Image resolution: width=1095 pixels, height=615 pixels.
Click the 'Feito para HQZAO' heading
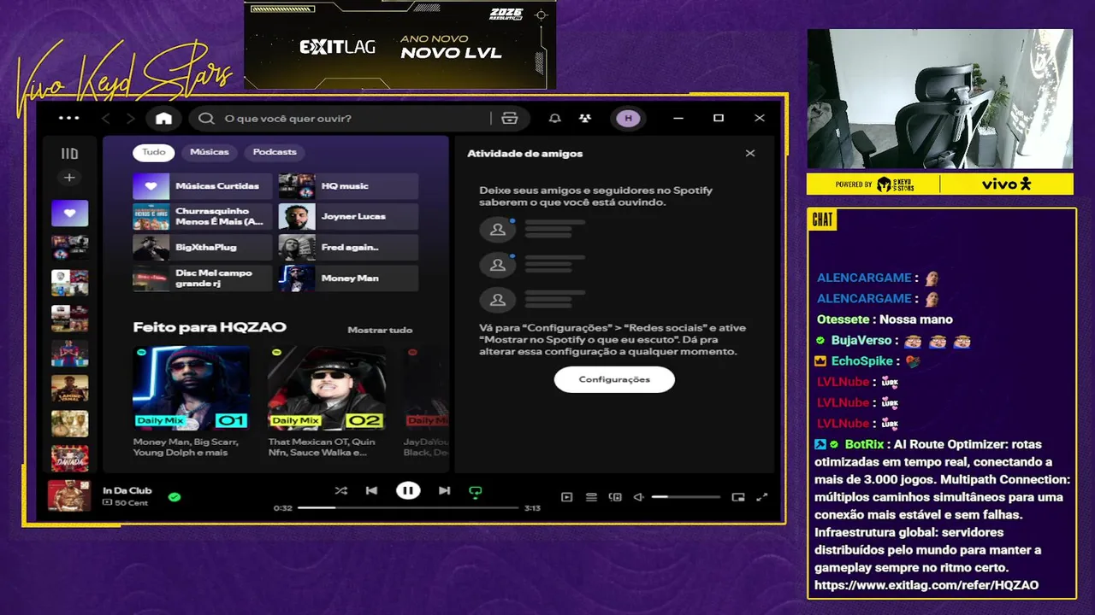(x=210, y=327)
